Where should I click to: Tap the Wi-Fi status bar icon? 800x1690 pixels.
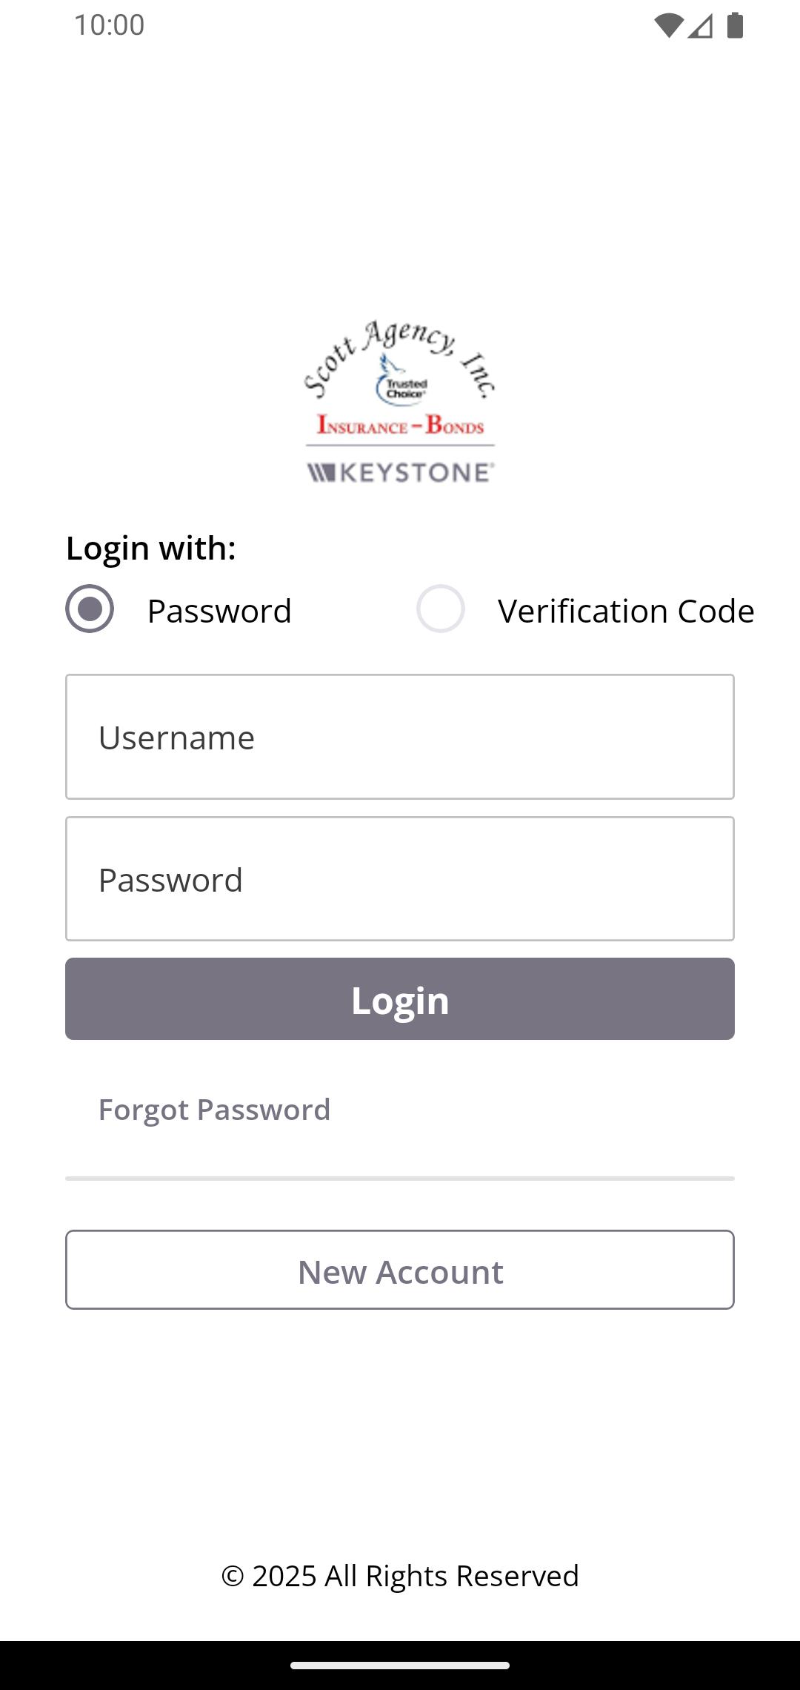(x=668, y=26)
